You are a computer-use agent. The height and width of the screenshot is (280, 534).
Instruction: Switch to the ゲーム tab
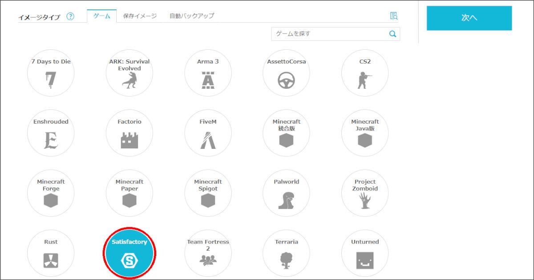point(102,16)
